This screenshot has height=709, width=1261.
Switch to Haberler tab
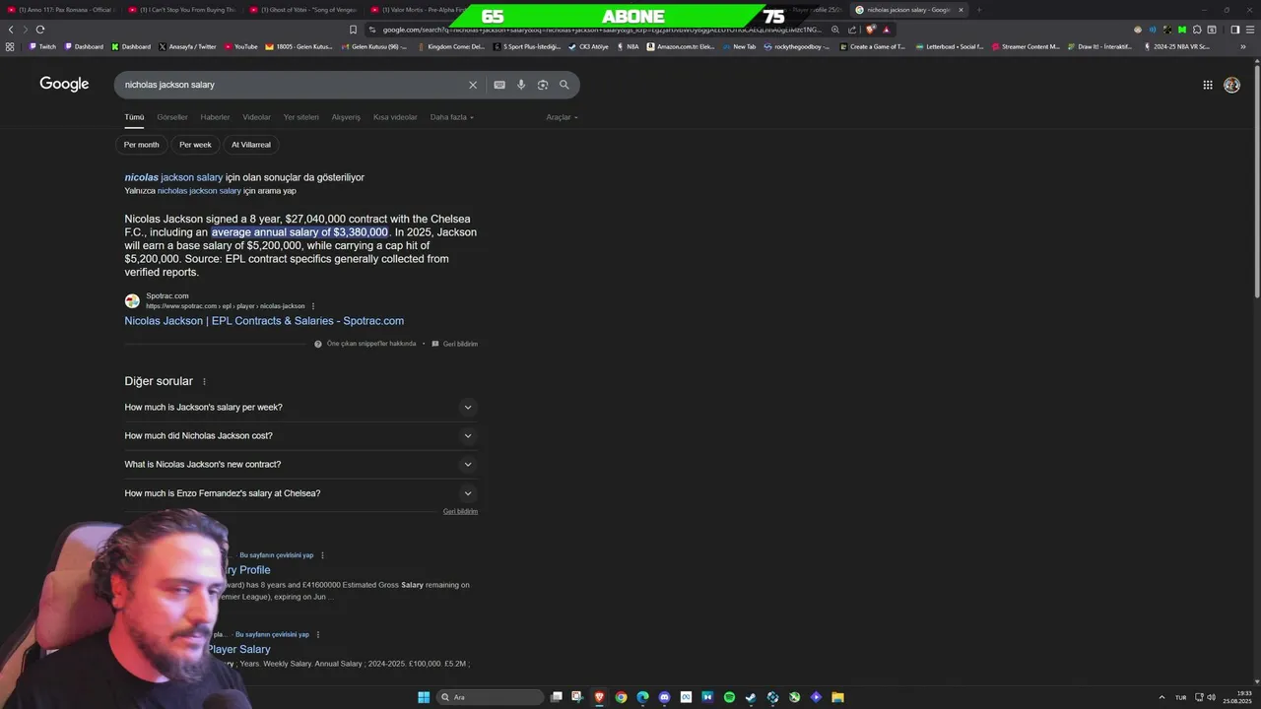pos(215,117)
